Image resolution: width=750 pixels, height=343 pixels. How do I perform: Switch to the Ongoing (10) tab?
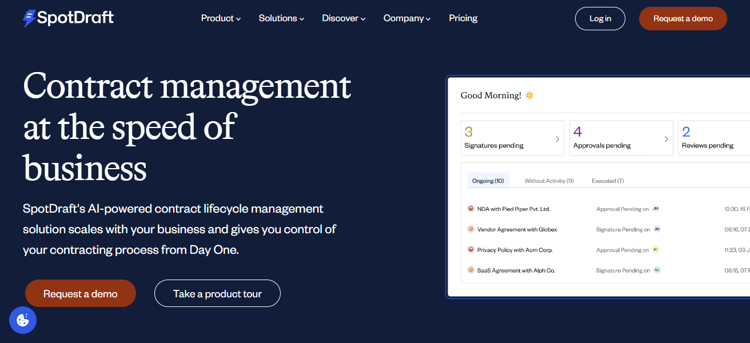coord(488,181)
